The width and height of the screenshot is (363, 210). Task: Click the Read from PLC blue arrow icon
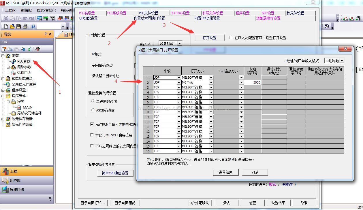coord(67,18)
